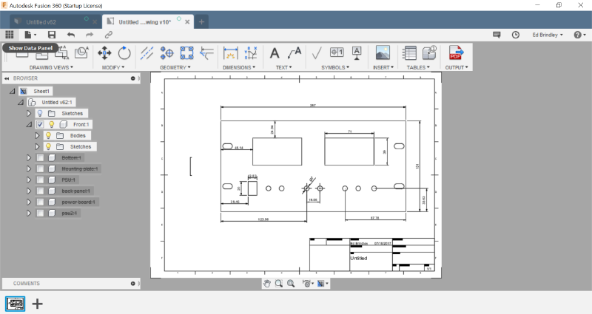The image size is (592, 314).
Task: Select the Text tool
Action: [275, 52]
